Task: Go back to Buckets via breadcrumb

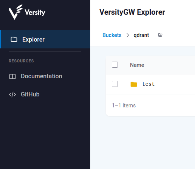Action: [112, 35]
